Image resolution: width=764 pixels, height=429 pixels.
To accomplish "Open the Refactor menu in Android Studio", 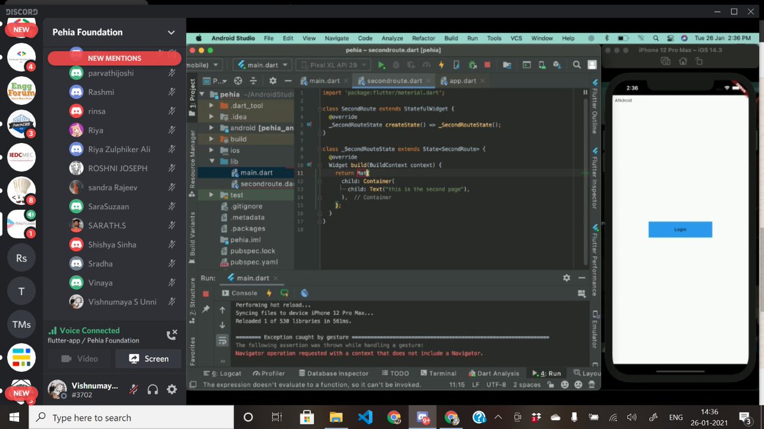I will click(423, 38).
